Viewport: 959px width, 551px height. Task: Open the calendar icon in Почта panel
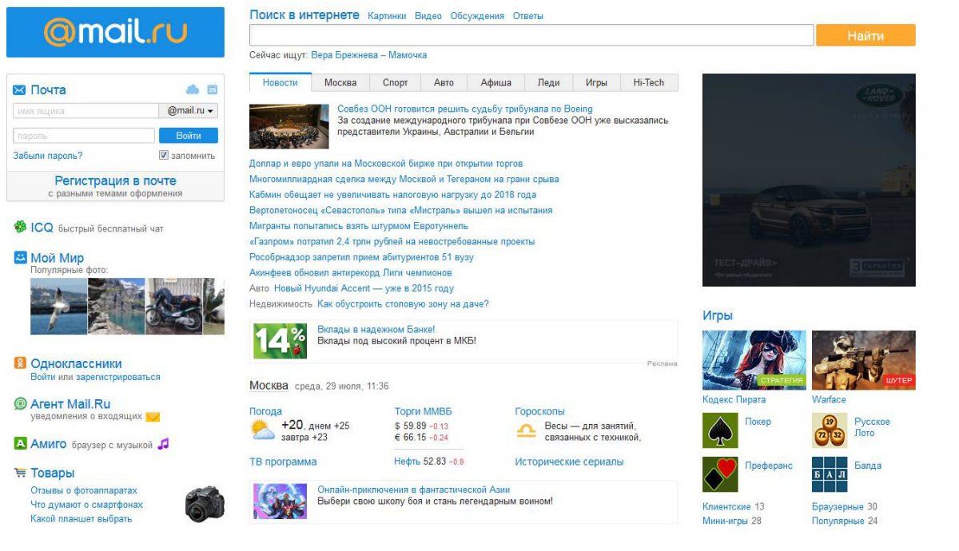pos(212,89)
